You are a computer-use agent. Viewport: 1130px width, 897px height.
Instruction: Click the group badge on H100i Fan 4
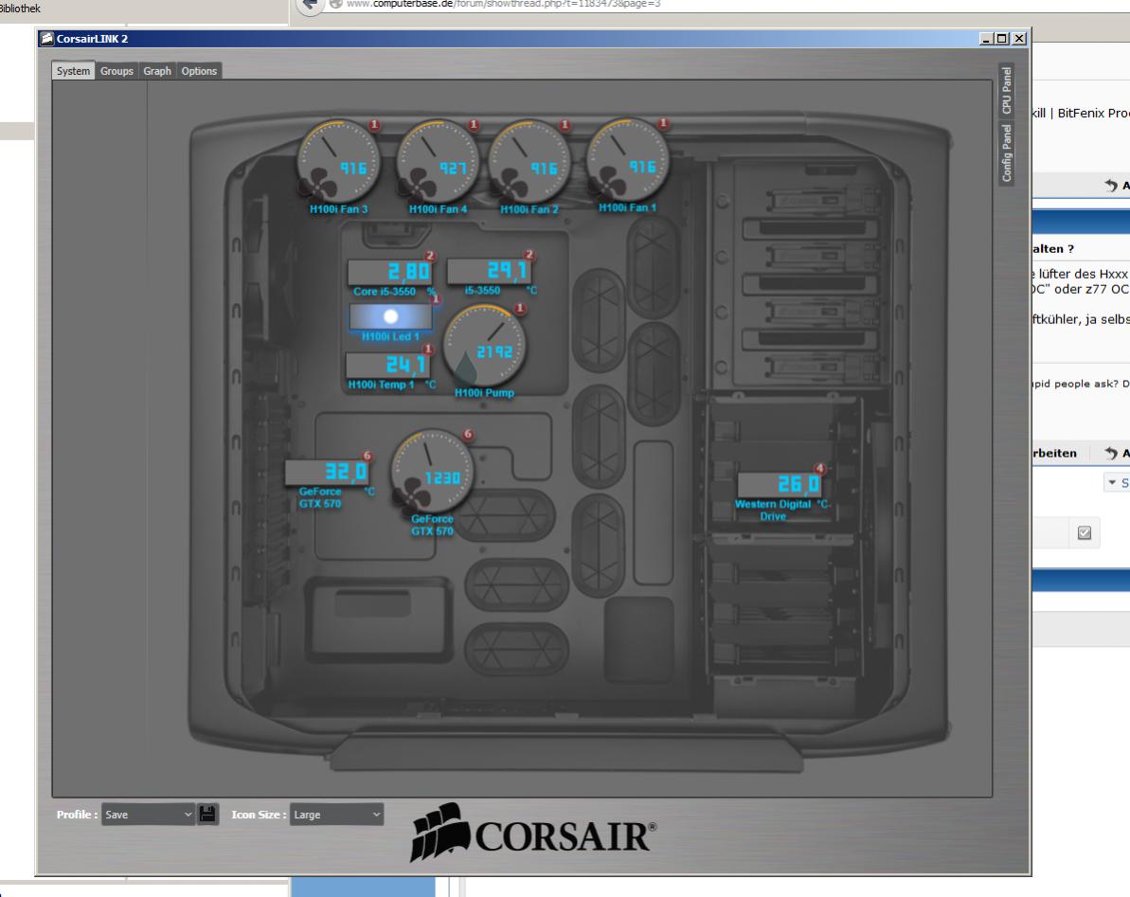[474, 125]
